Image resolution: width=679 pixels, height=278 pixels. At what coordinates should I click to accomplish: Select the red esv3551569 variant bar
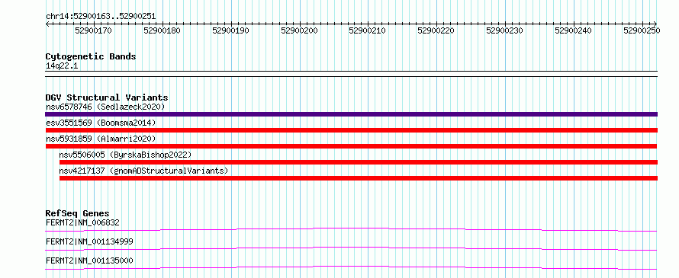[x=351, y=130]
